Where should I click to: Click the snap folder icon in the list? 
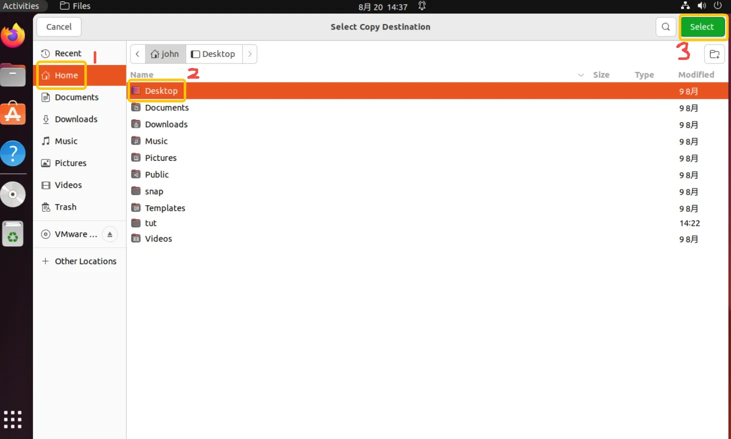click(136, 191)
